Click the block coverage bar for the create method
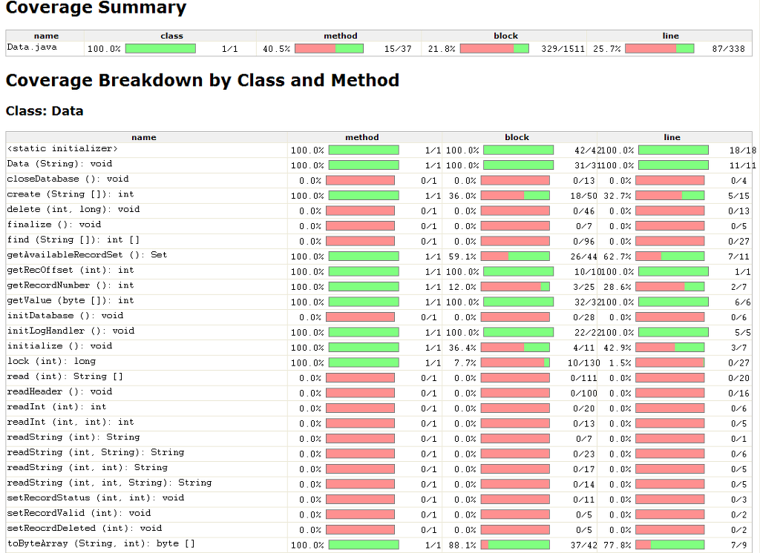Image resolution: width=760 pixels, height=553 pixels. coord(515,196)
